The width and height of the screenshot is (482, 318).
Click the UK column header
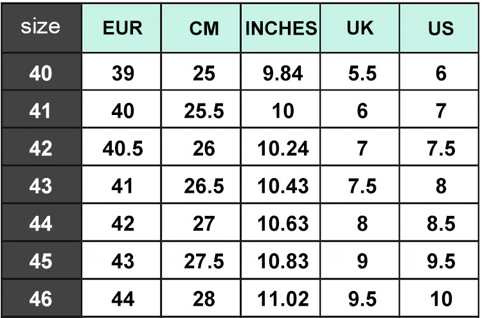click(360, 28)
